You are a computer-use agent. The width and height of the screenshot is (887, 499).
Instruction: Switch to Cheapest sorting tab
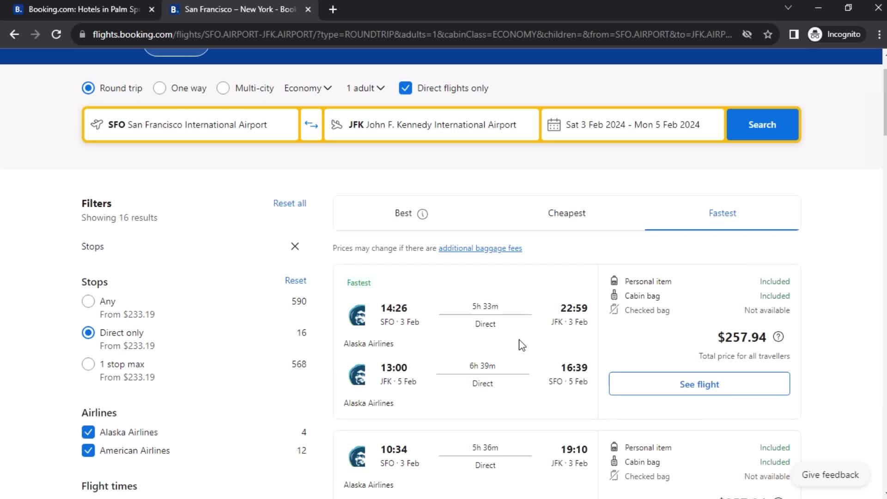pos(566,213)
